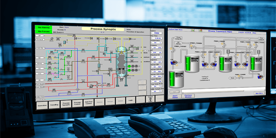The width and height of the screenshot is (276, 138).
Task: Click the Vessel Weight kg field
Action: 157,81
